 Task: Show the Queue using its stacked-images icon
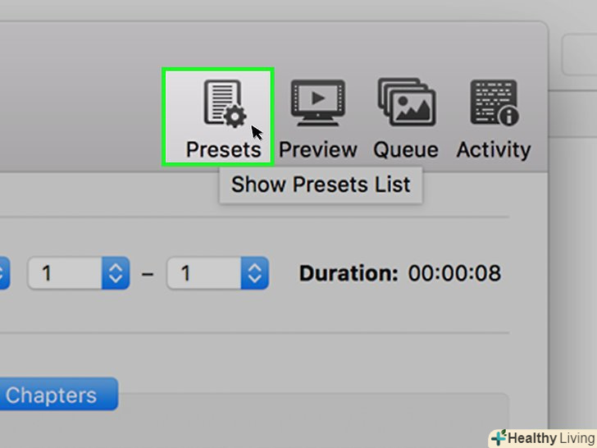click(405, 103)
